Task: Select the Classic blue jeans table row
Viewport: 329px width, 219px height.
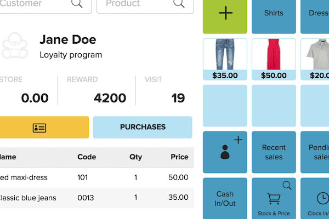Action: 97,198
